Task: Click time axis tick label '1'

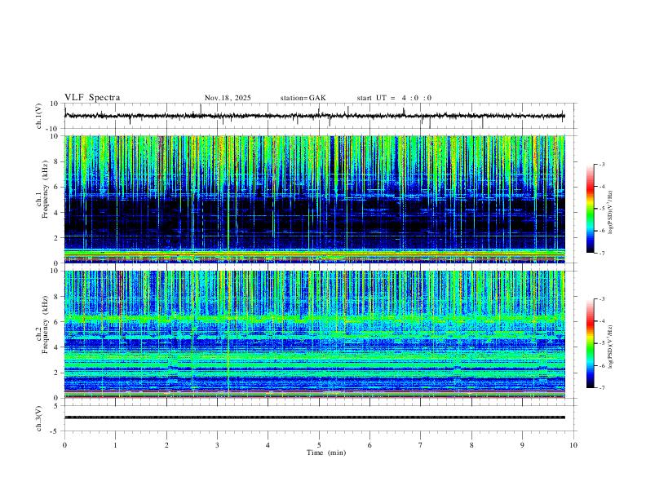Action: coord(115,445)
